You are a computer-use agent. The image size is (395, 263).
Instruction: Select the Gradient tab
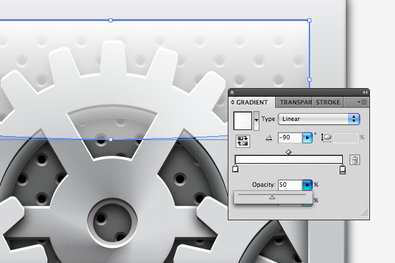click(252, 103)
